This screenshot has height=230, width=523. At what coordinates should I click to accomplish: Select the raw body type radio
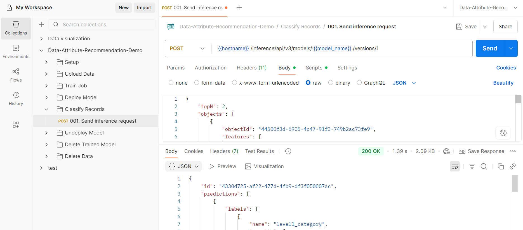[308, 83]
